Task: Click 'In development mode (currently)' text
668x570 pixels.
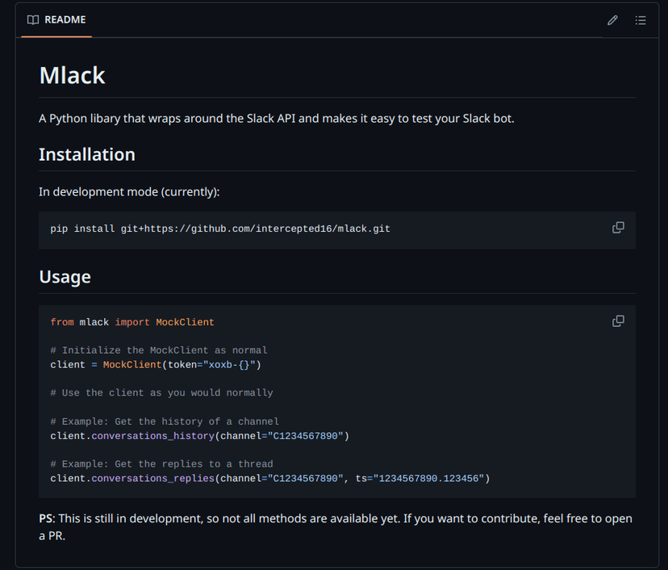Action: (129, 192)
